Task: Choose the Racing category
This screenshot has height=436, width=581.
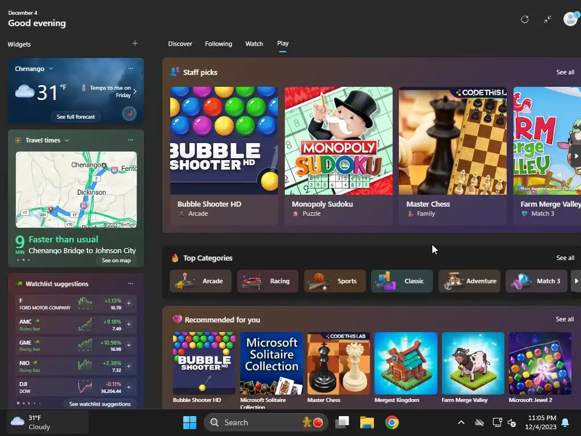Action: (268, 281)
